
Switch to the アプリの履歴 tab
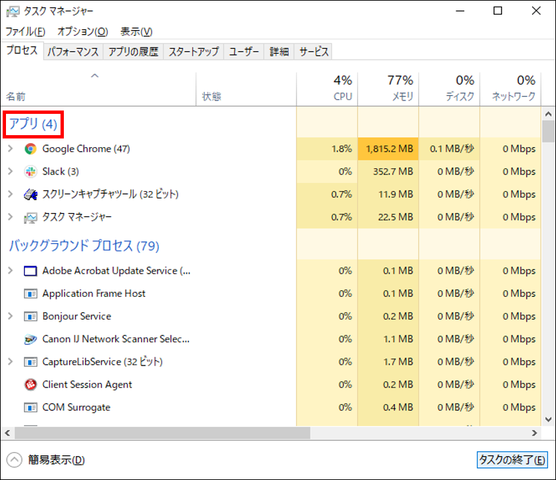(x=133, y=52)
